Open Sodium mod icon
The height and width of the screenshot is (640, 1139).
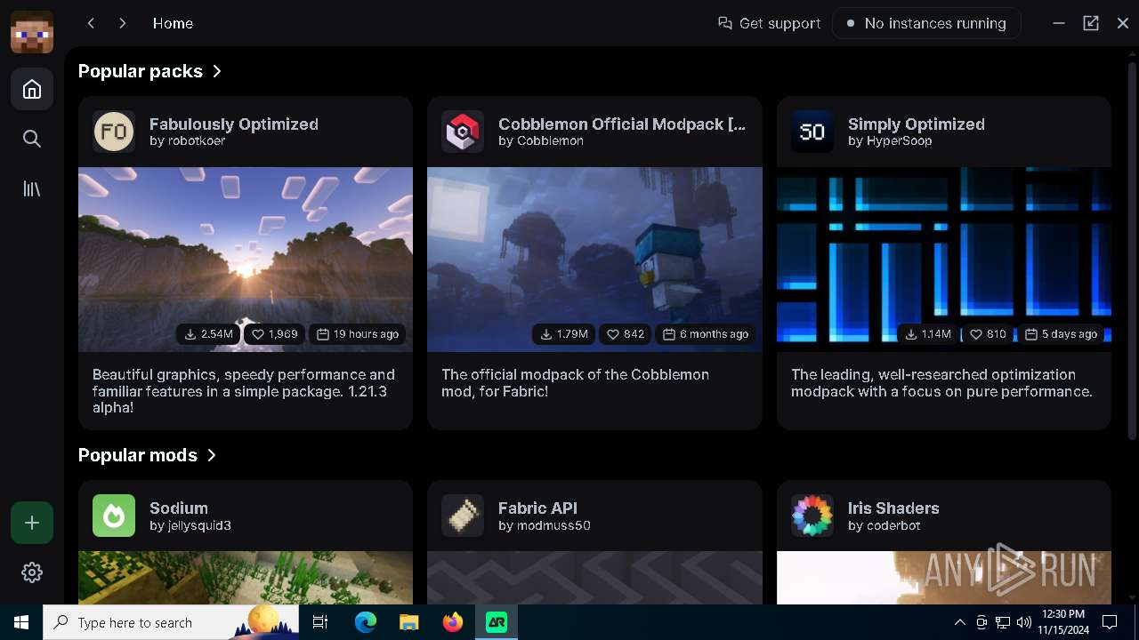point(114,516)
